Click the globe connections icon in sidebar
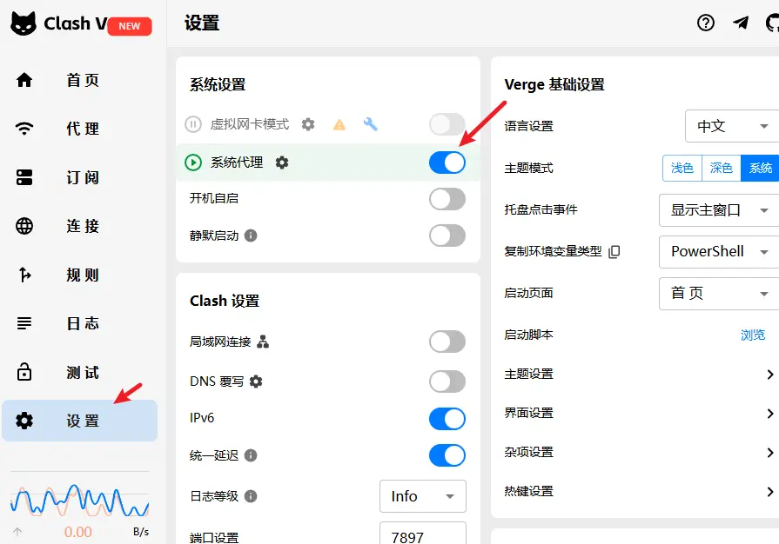The height and width of the screenshot is (544, 779). (24, 226)
